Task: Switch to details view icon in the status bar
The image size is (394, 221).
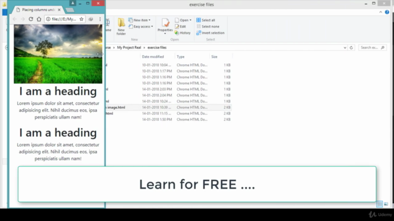Action: click(x=380, y=204)
